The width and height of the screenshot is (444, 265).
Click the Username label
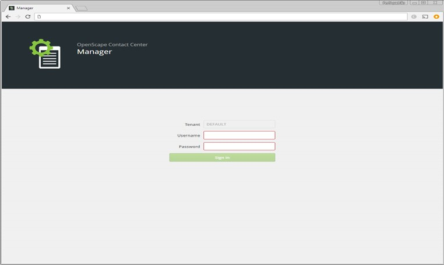(189, 135)
